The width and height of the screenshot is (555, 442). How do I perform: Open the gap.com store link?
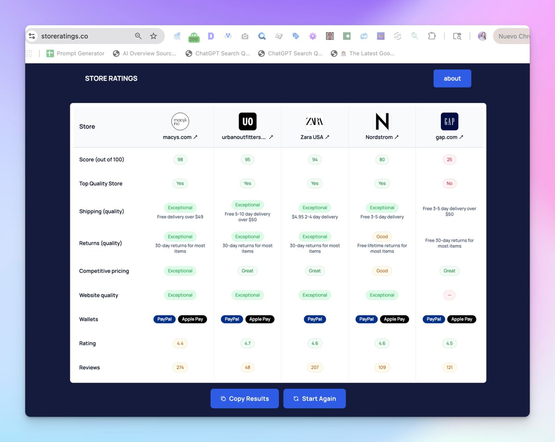coord(450,137)
